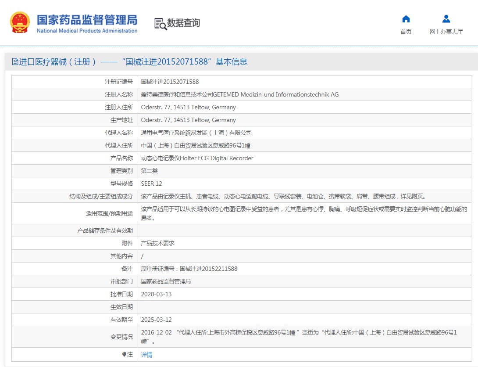The height and width of the screenshot is (367, 478).
Task: Click the national emblem logo
Action: [20, 22]
